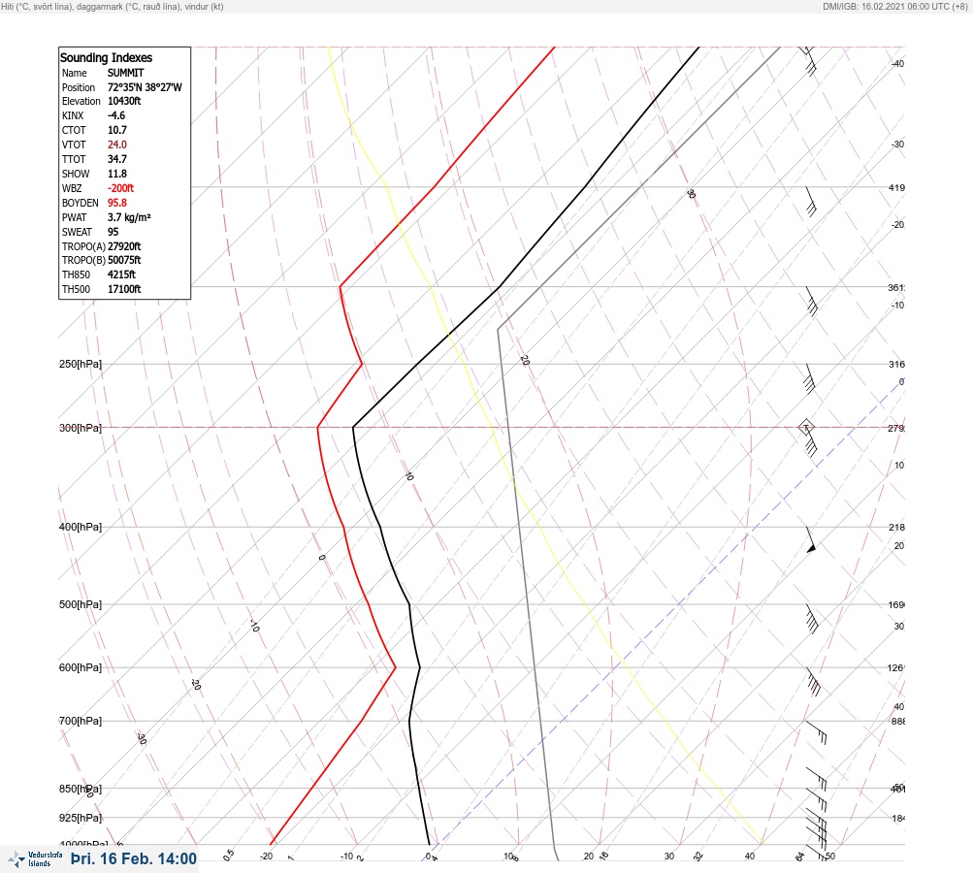Click the Vedurstofa Islands logo

[35, 859]
